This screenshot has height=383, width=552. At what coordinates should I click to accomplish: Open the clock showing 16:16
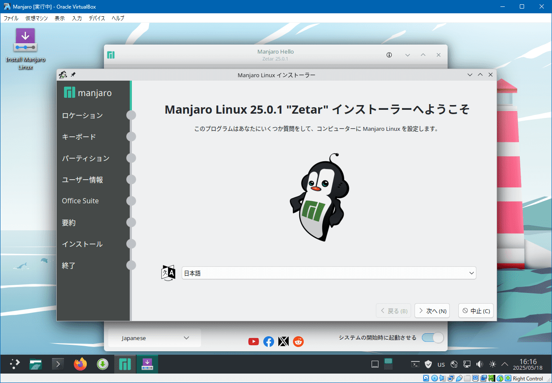(x=528, y=365)
